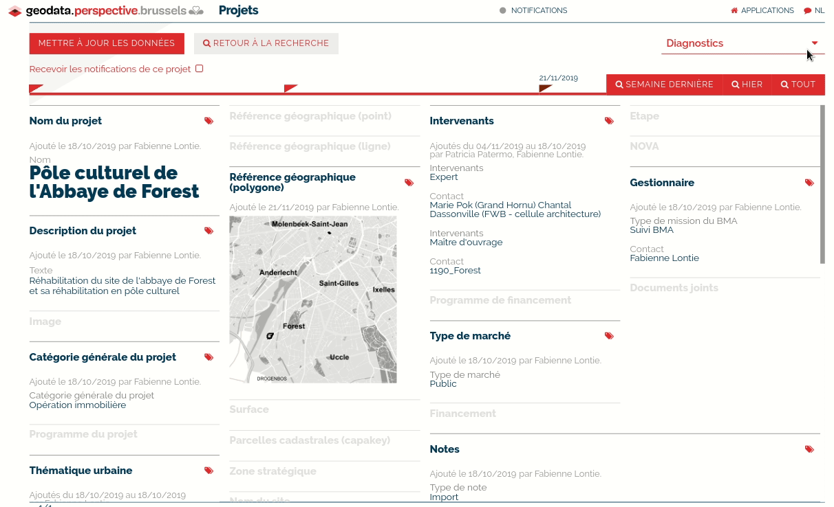The height and width of the screenshot is (507, 834).
Task: Open the APPLICATIONS menu
Action: click(x=762, y=10)
